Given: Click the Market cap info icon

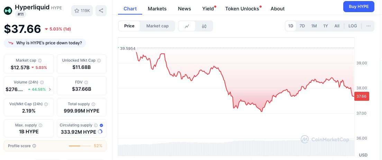Looking at the screenshot, I should click(x=40, y=61).
